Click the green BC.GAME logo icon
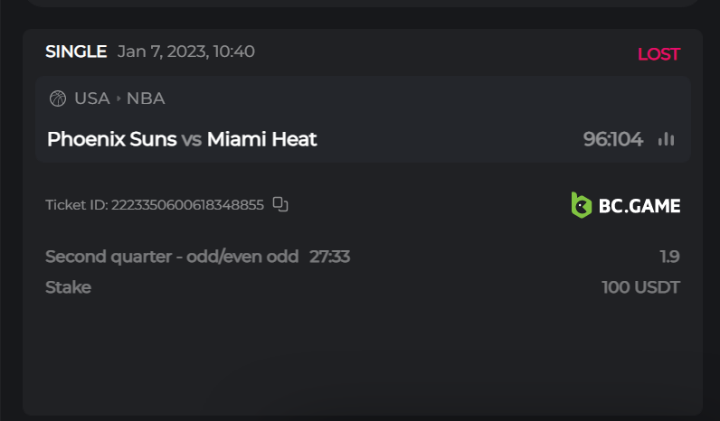Screen dimensions: 720x421 click(581, 205)
